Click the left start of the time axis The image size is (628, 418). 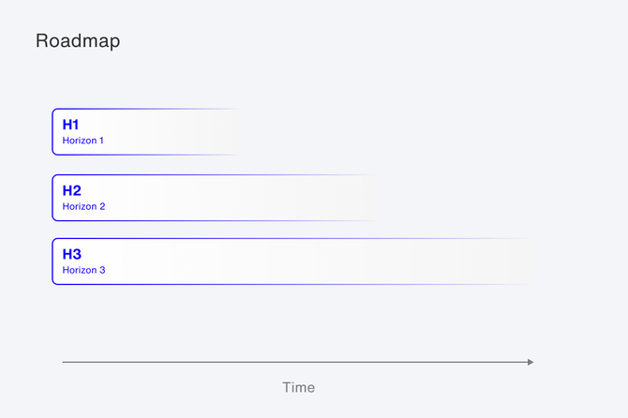[64, 362]
